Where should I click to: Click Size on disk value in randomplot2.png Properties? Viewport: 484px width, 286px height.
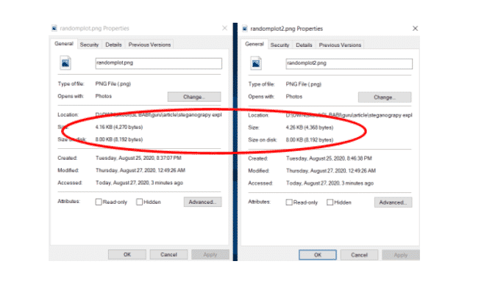(309, 140)
